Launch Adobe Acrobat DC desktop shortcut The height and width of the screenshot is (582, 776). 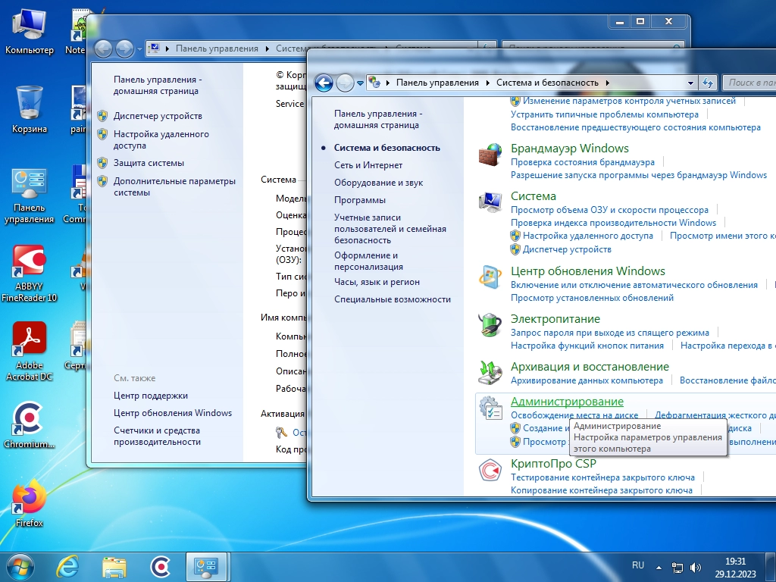point(29,339)
